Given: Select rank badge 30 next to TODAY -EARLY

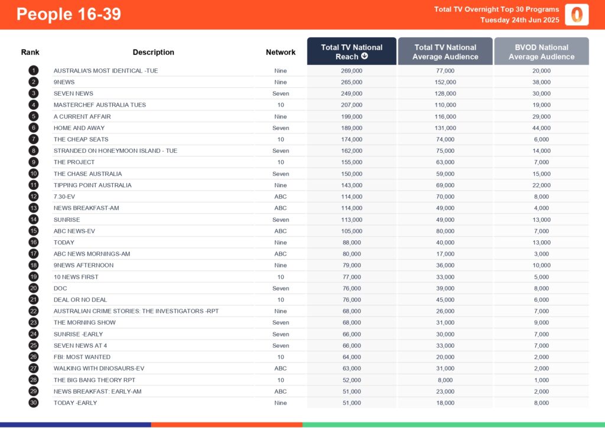Looking at the screenshot, I should click(x=34, y=403).
